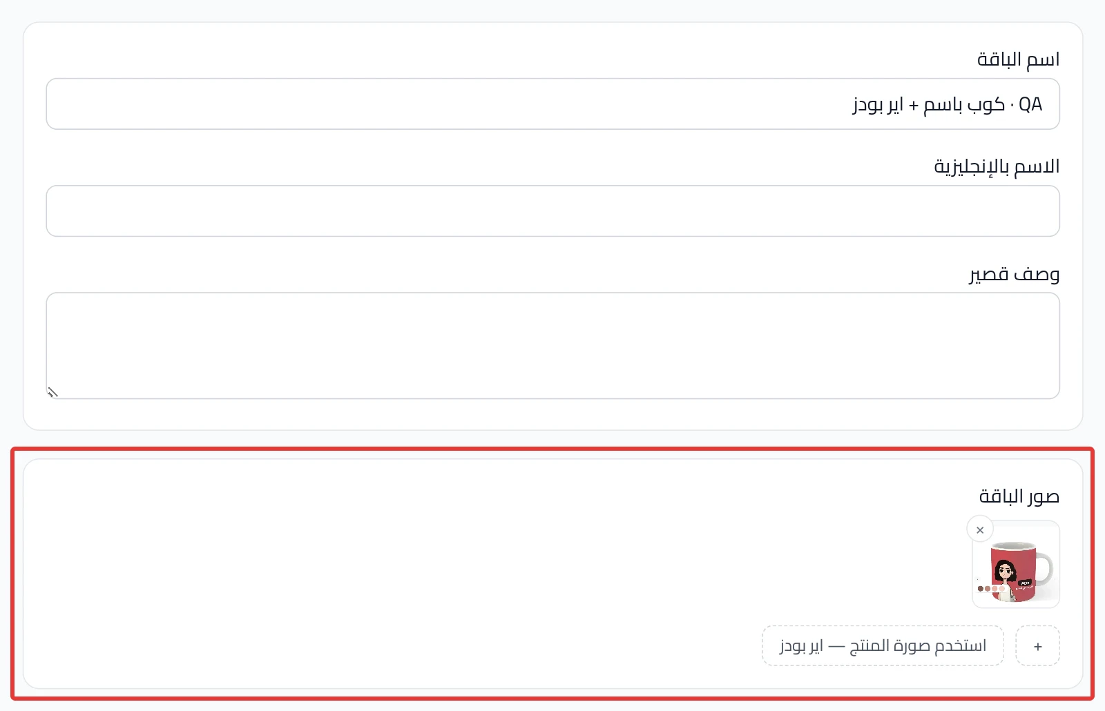Click استخدم صورة المنتج — اير بودز button
Screen dimensions: 1105x711
883,646
